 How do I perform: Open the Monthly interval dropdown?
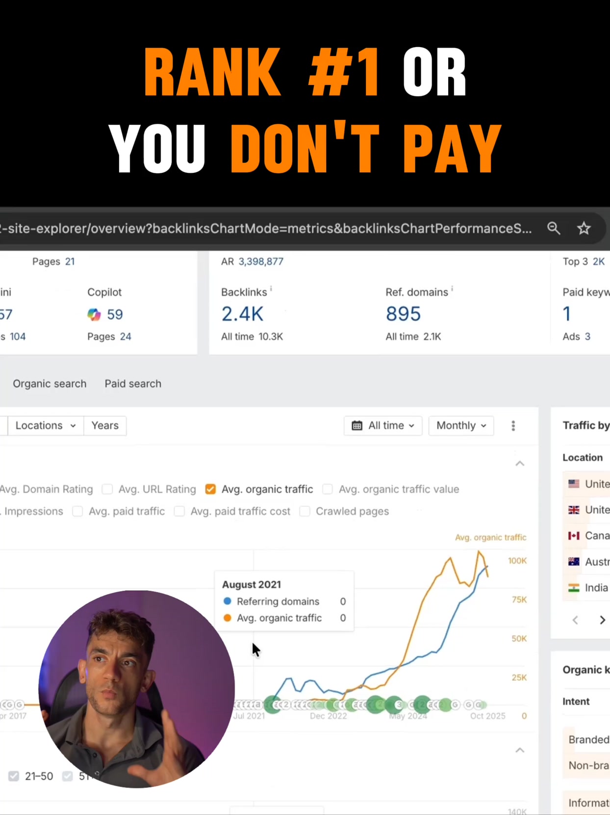(x=461, y=426)
